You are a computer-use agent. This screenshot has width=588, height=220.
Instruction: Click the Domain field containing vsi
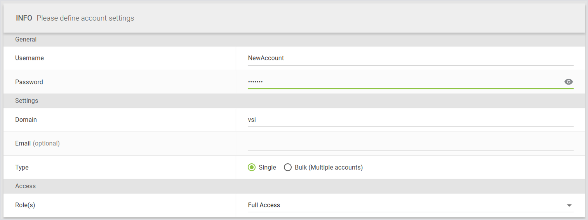(x=410, y=120)
